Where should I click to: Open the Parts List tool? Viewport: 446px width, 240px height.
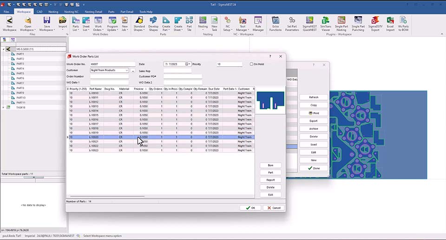click(x=76, y=24)
